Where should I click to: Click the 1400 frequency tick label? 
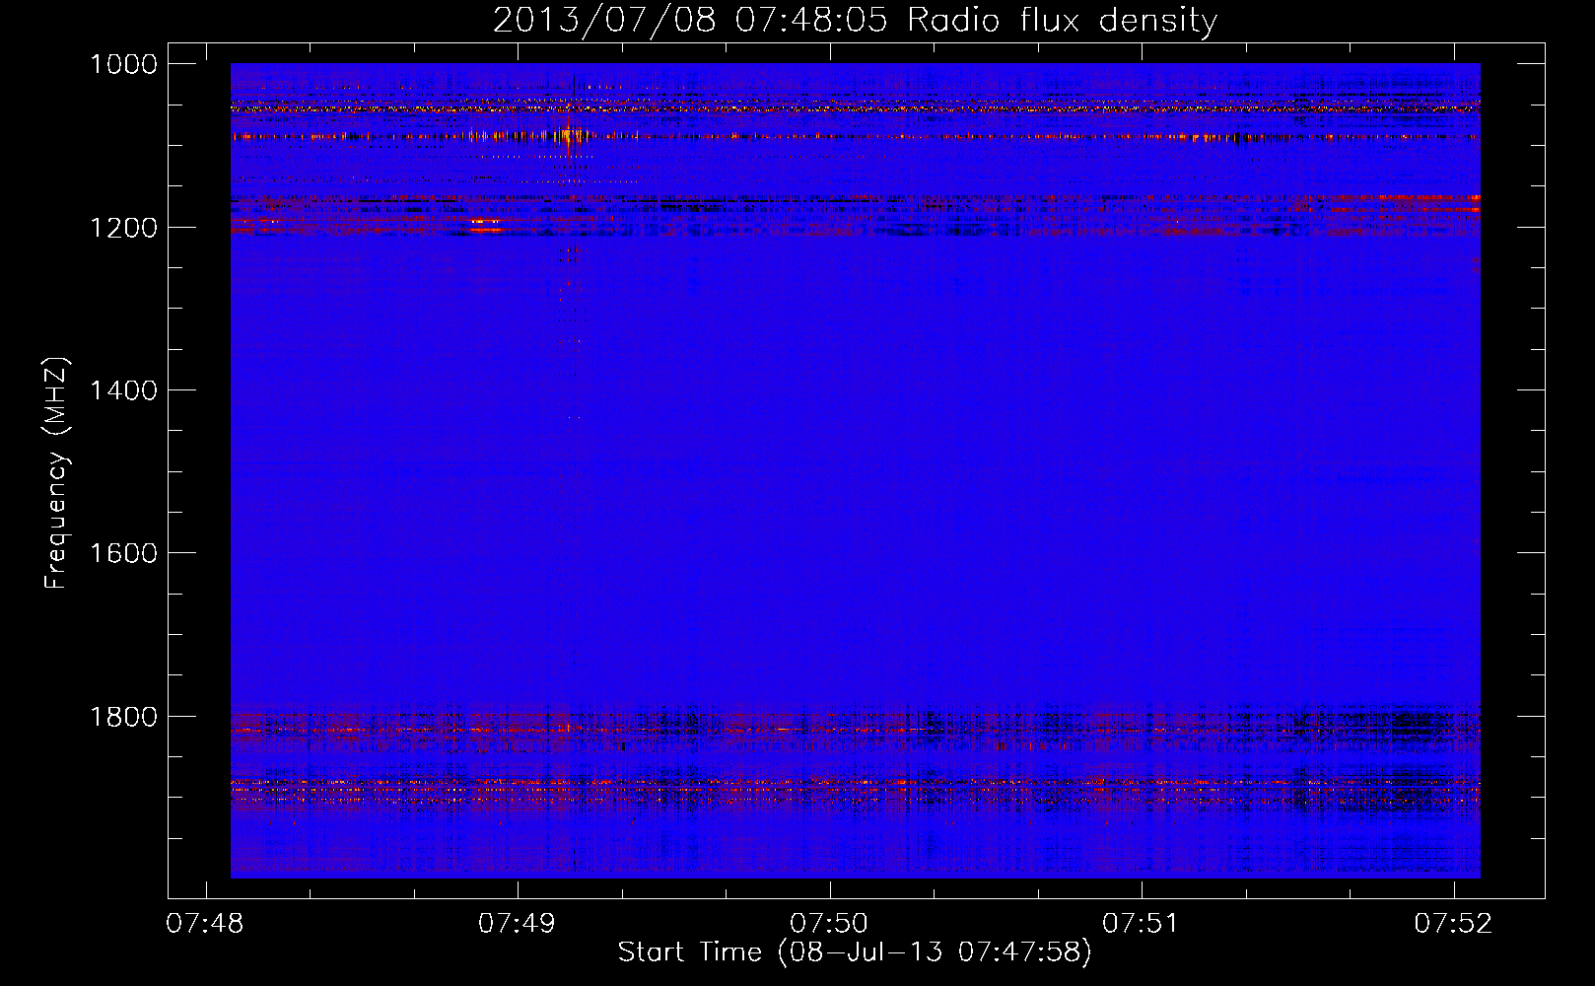click(123, 390)
